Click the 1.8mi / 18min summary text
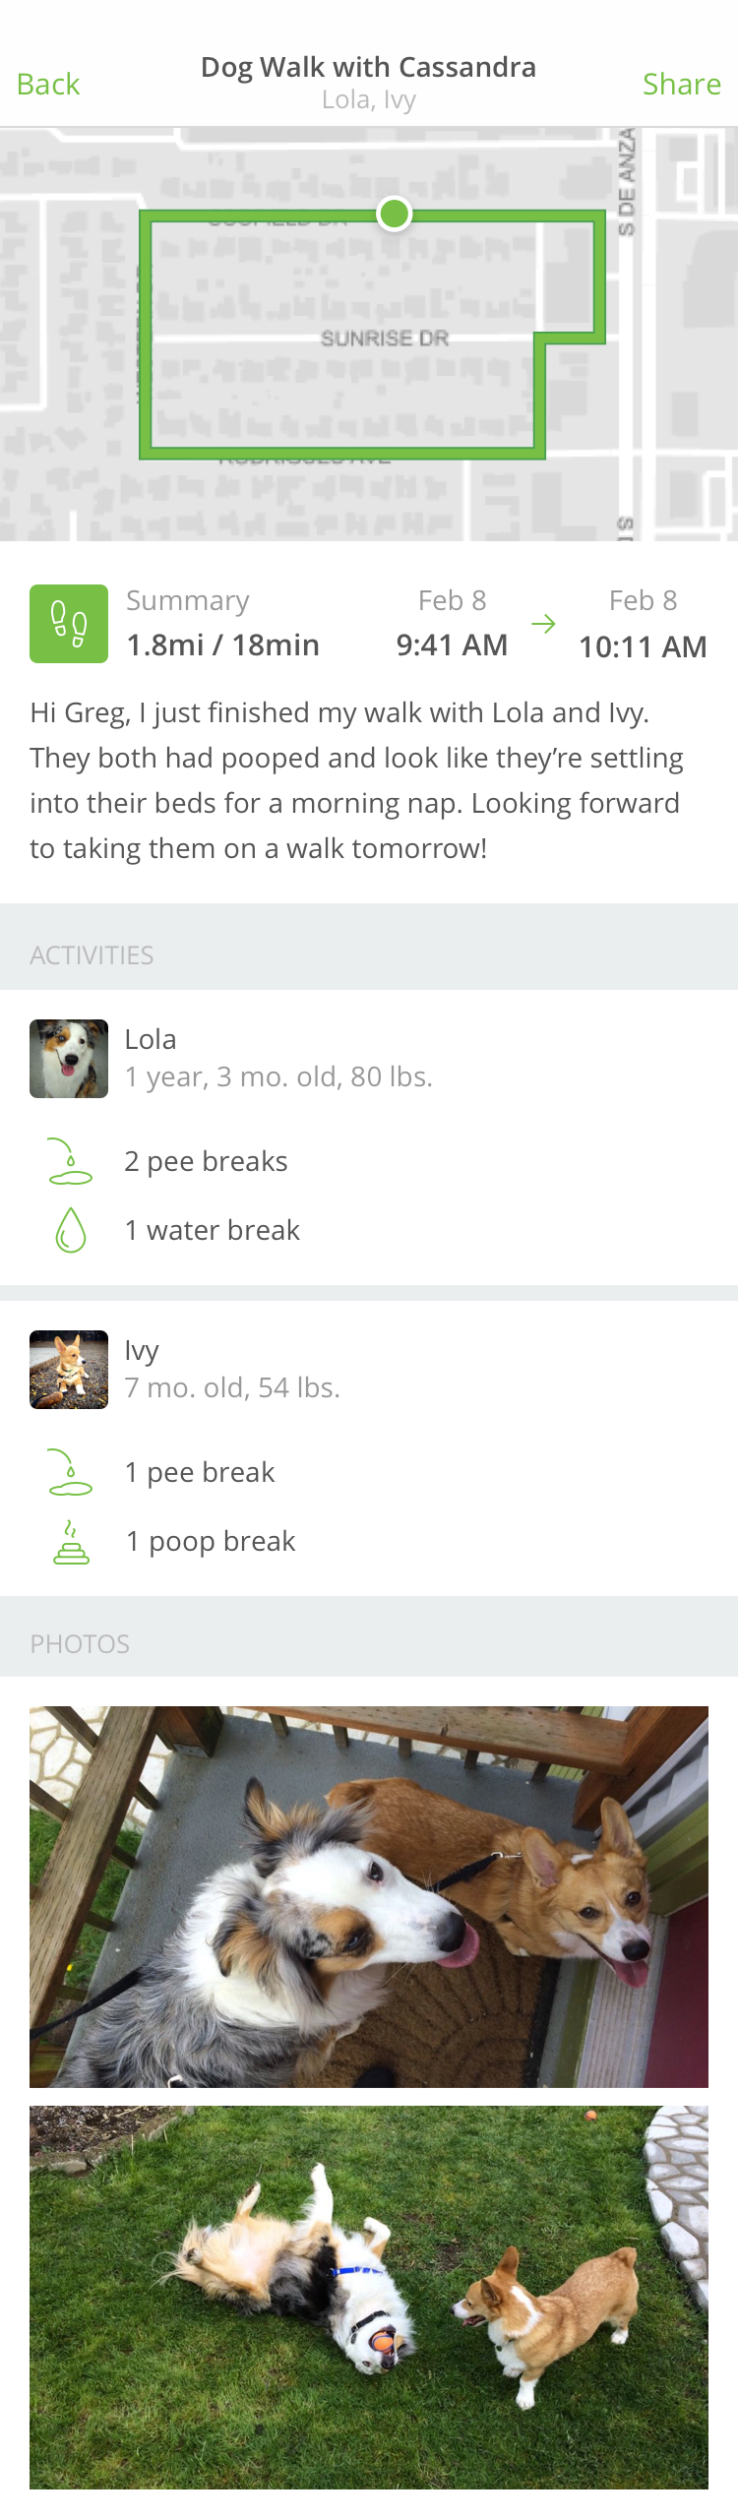738x2519 pixels. pos(223,645)
